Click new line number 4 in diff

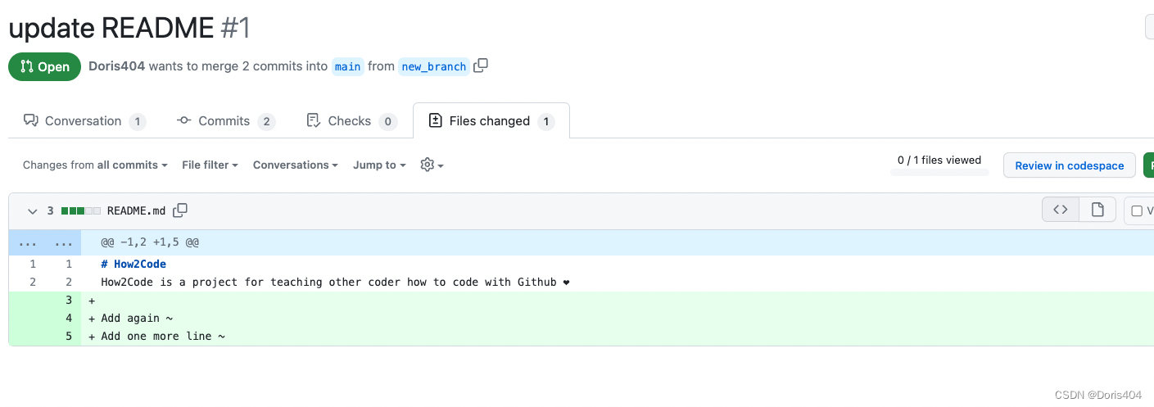tap(69, 318)
